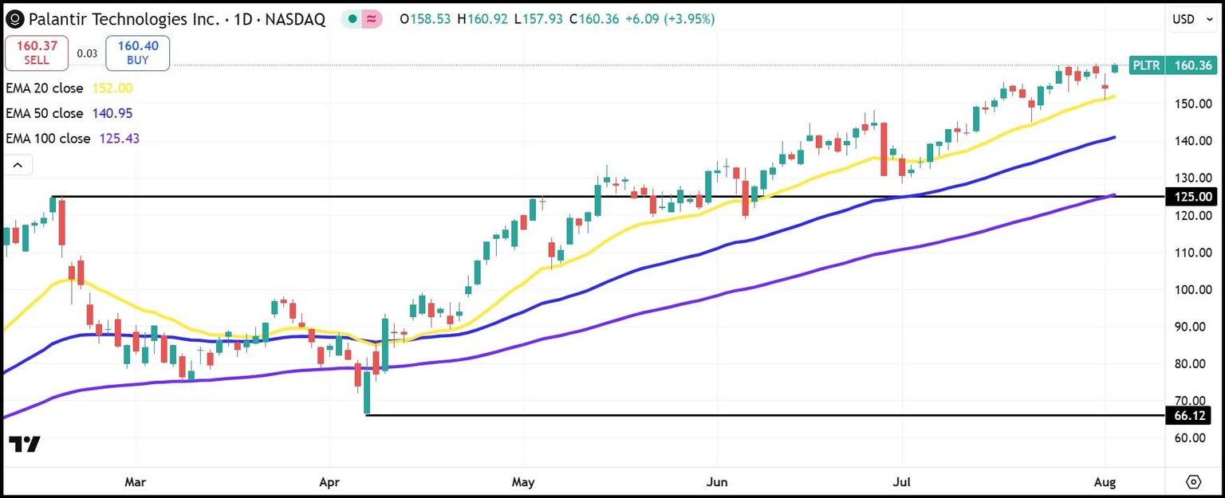Open the USD currency dropdown
Image resolution: width=1225 pixels, height=498 pixels.
click(1192, 18)
